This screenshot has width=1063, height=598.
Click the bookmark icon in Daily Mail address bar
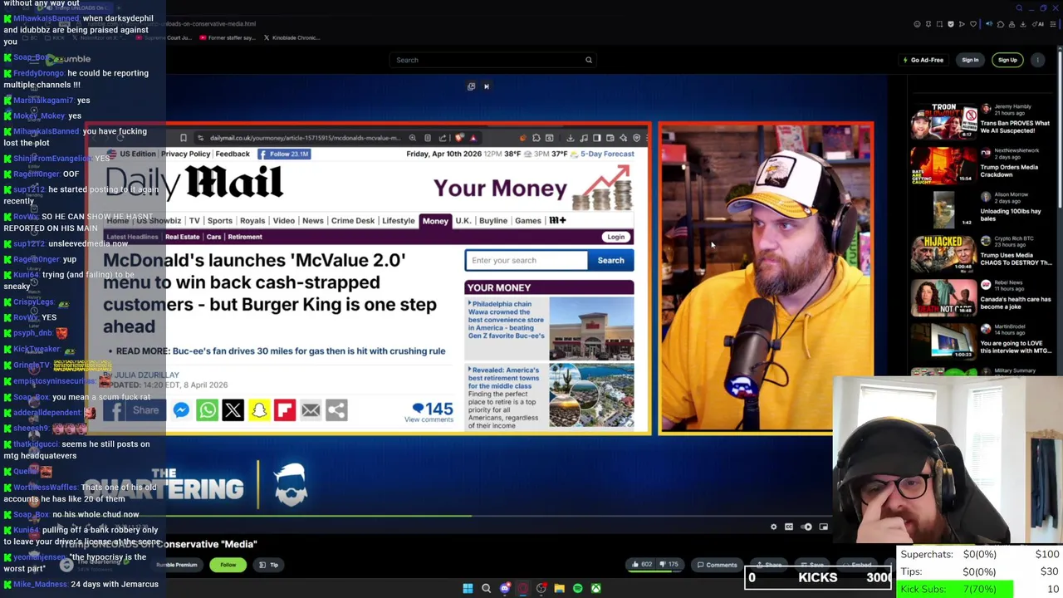pyautogui.click(x=183, y=138)
